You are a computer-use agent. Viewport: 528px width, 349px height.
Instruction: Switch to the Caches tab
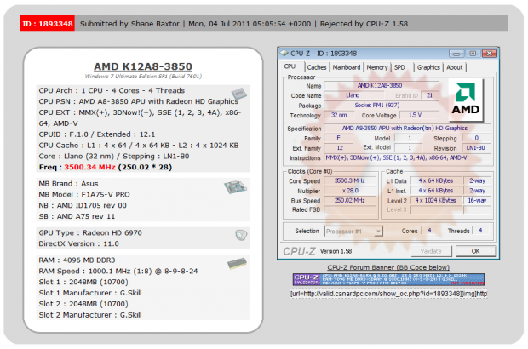317,67
